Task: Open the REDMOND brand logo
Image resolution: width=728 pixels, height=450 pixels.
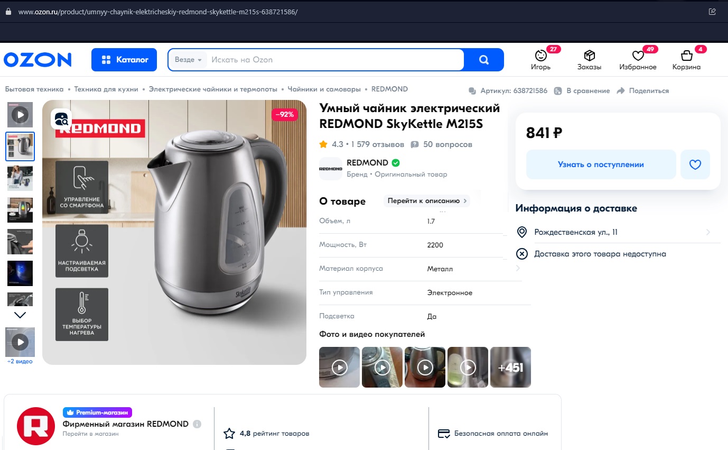Action: 331,169
